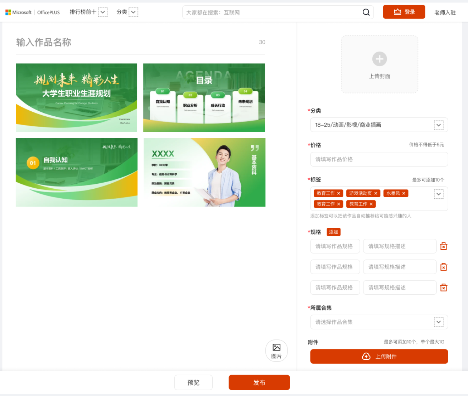This screenshot has width=468, height=396.
Task: Click the 预览 preview button
Action: (x=193, y=382)
